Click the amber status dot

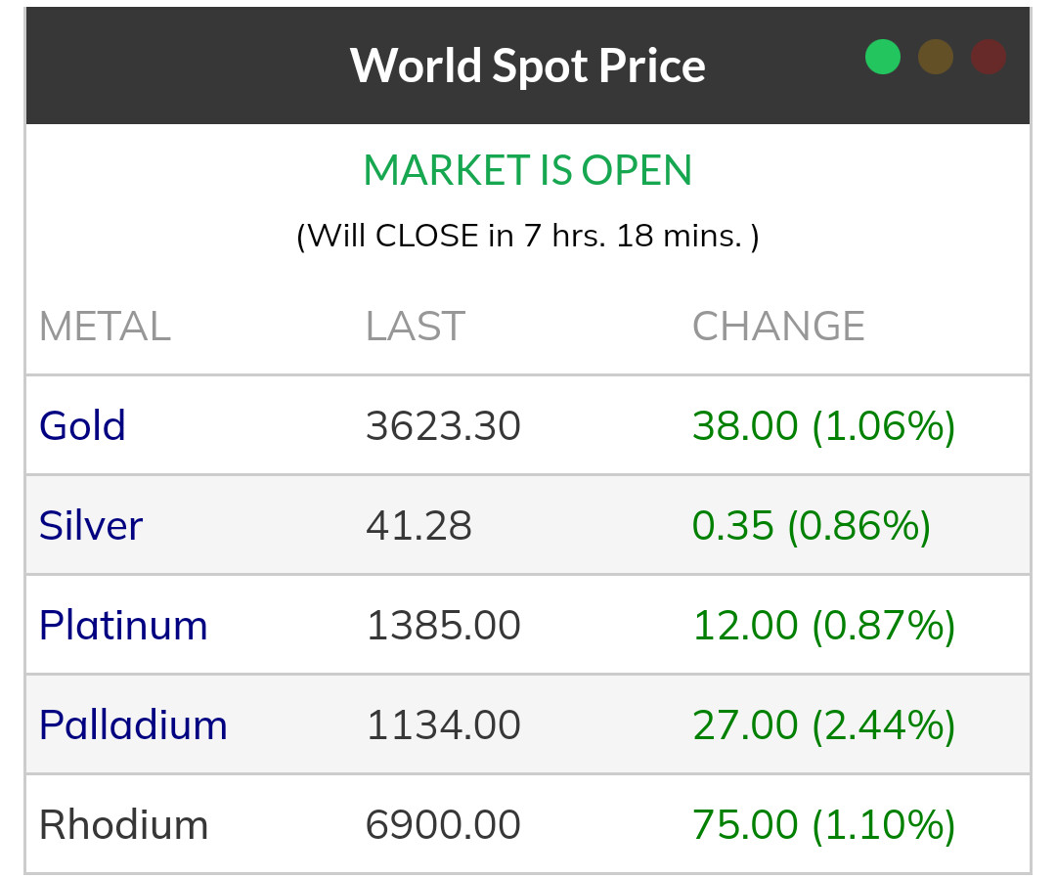pyautogui.click(x=936, y=57)
